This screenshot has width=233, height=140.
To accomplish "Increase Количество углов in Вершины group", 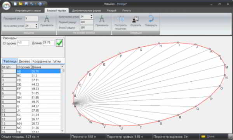I will tap(37, 24).
